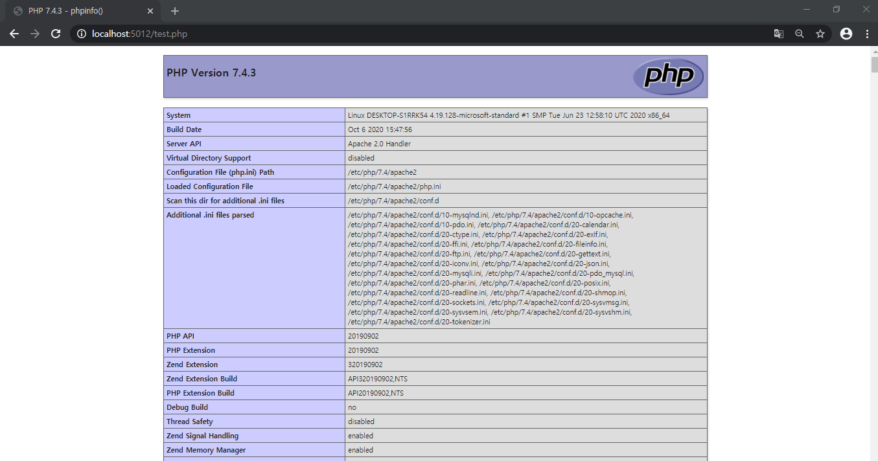Image resolution: width=878 pixels, height=461 pixels.
Task: Click the Linux DESKTOP-S1RRK54 system value
Action: pyautogui.click(x=509, y=115)
